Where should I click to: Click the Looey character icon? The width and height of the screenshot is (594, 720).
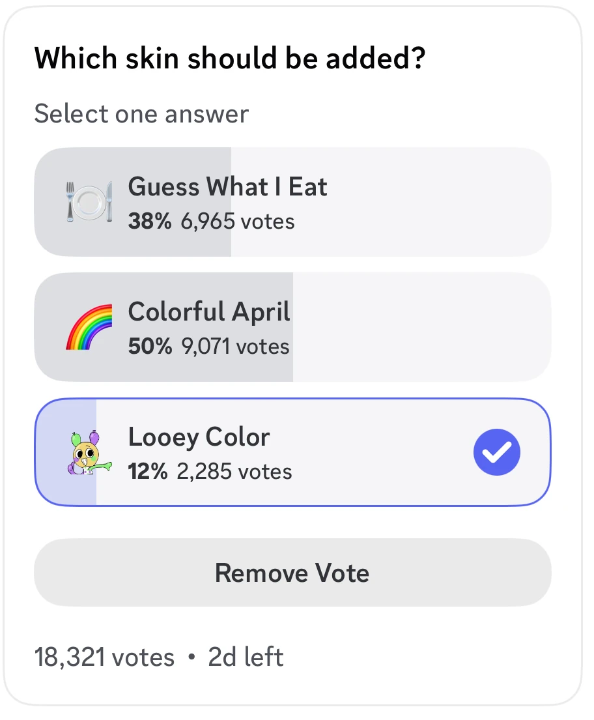tap(89, 452)
